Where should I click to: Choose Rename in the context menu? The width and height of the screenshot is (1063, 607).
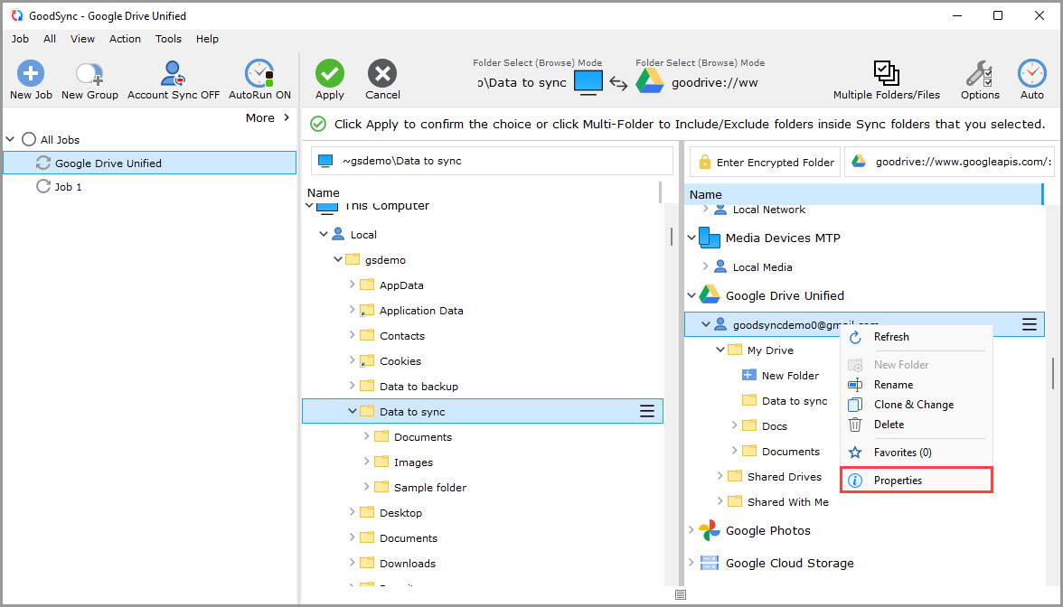[x=917, y=384]
